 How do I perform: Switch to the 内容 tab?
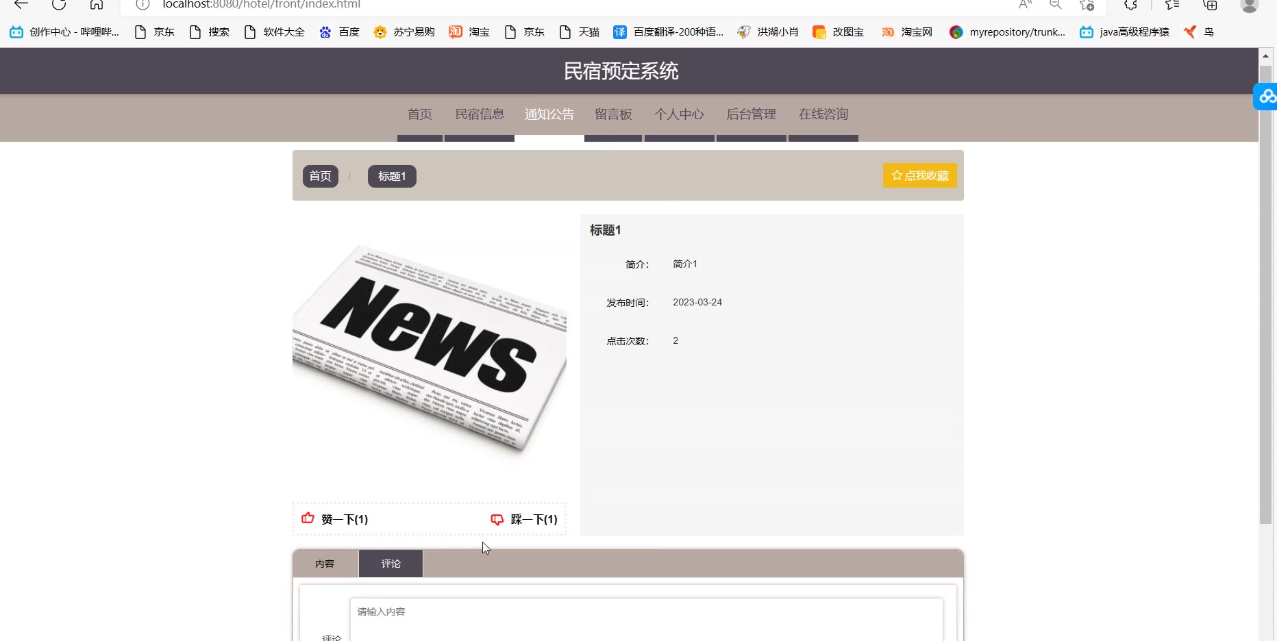(x=325, y=564)
